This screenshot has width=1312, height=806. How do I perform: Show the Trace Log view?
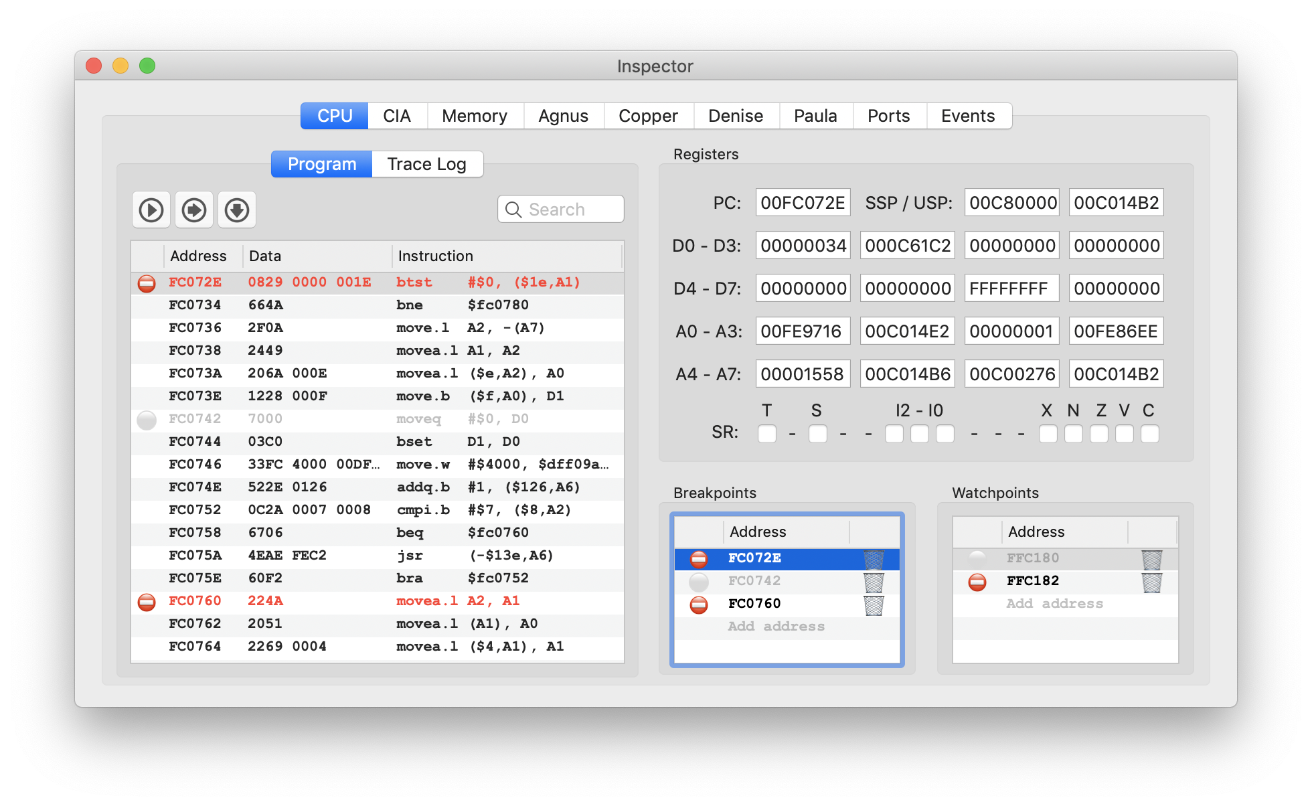click(x=427, y=164)
